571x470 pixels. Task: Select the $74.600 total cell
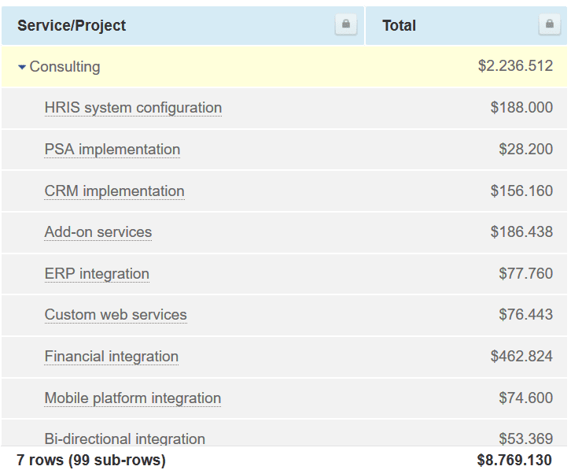tap(526, 398)
